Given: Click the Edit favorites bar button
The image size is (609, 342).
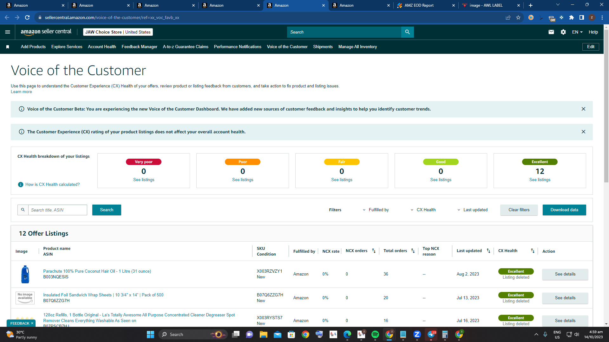Looking at the screenshot, I should point(591,47).
